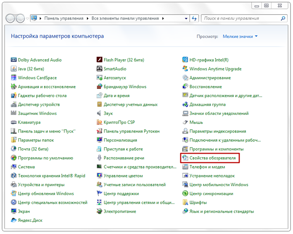This screenshot has width=293, height=234.
Task: Open the Экран link
Action: pyautogui.click(x=24, y=211)
